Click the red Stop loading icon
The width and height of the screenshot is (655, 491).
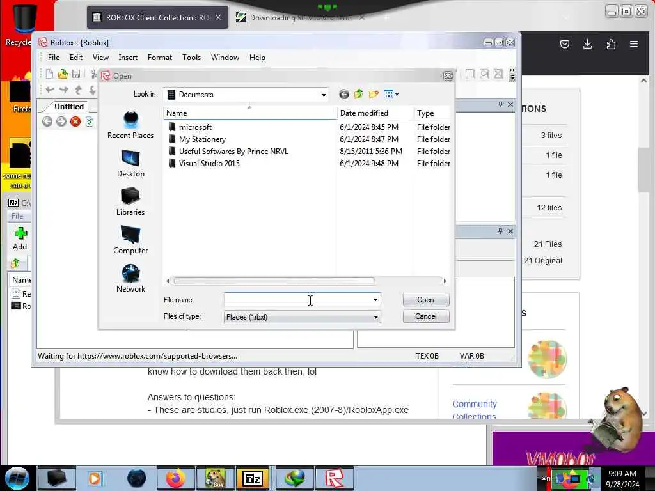75,121
